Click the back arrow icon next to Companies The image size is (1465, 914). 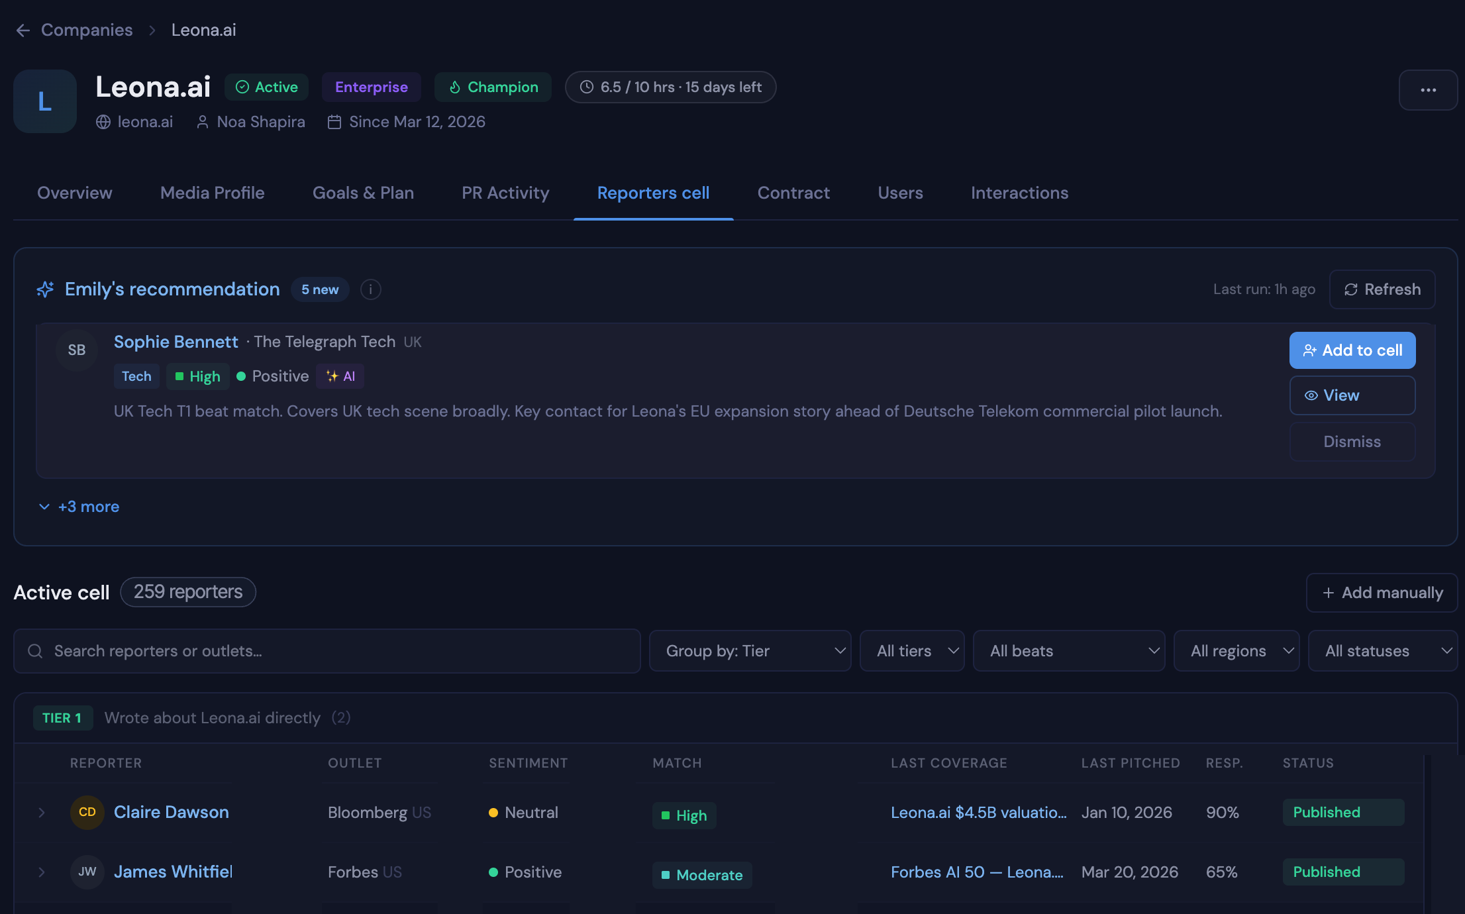click(x=23, y=30)
